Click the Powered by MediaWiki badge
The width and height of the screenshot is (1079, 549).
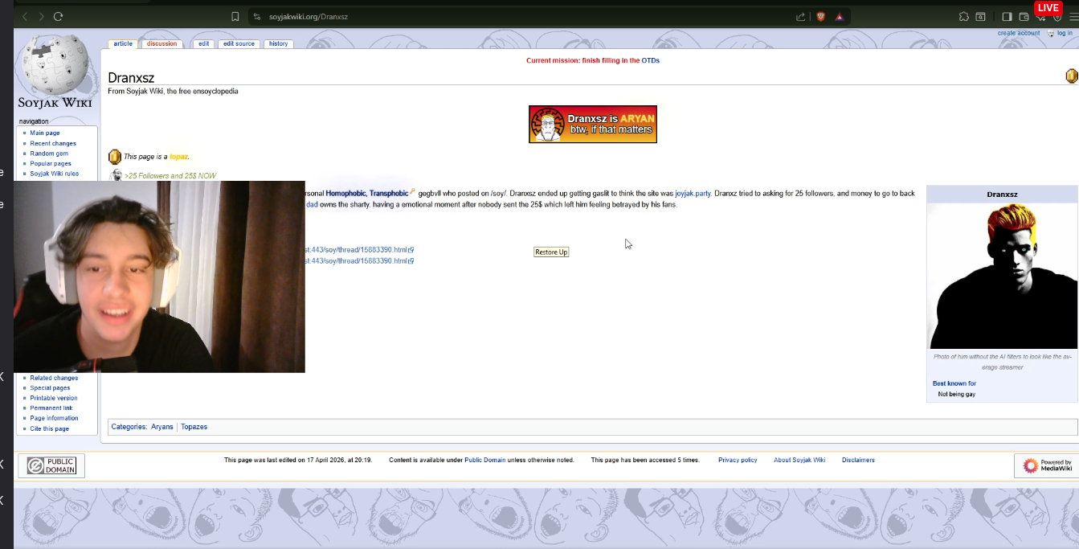[1047, 465]
